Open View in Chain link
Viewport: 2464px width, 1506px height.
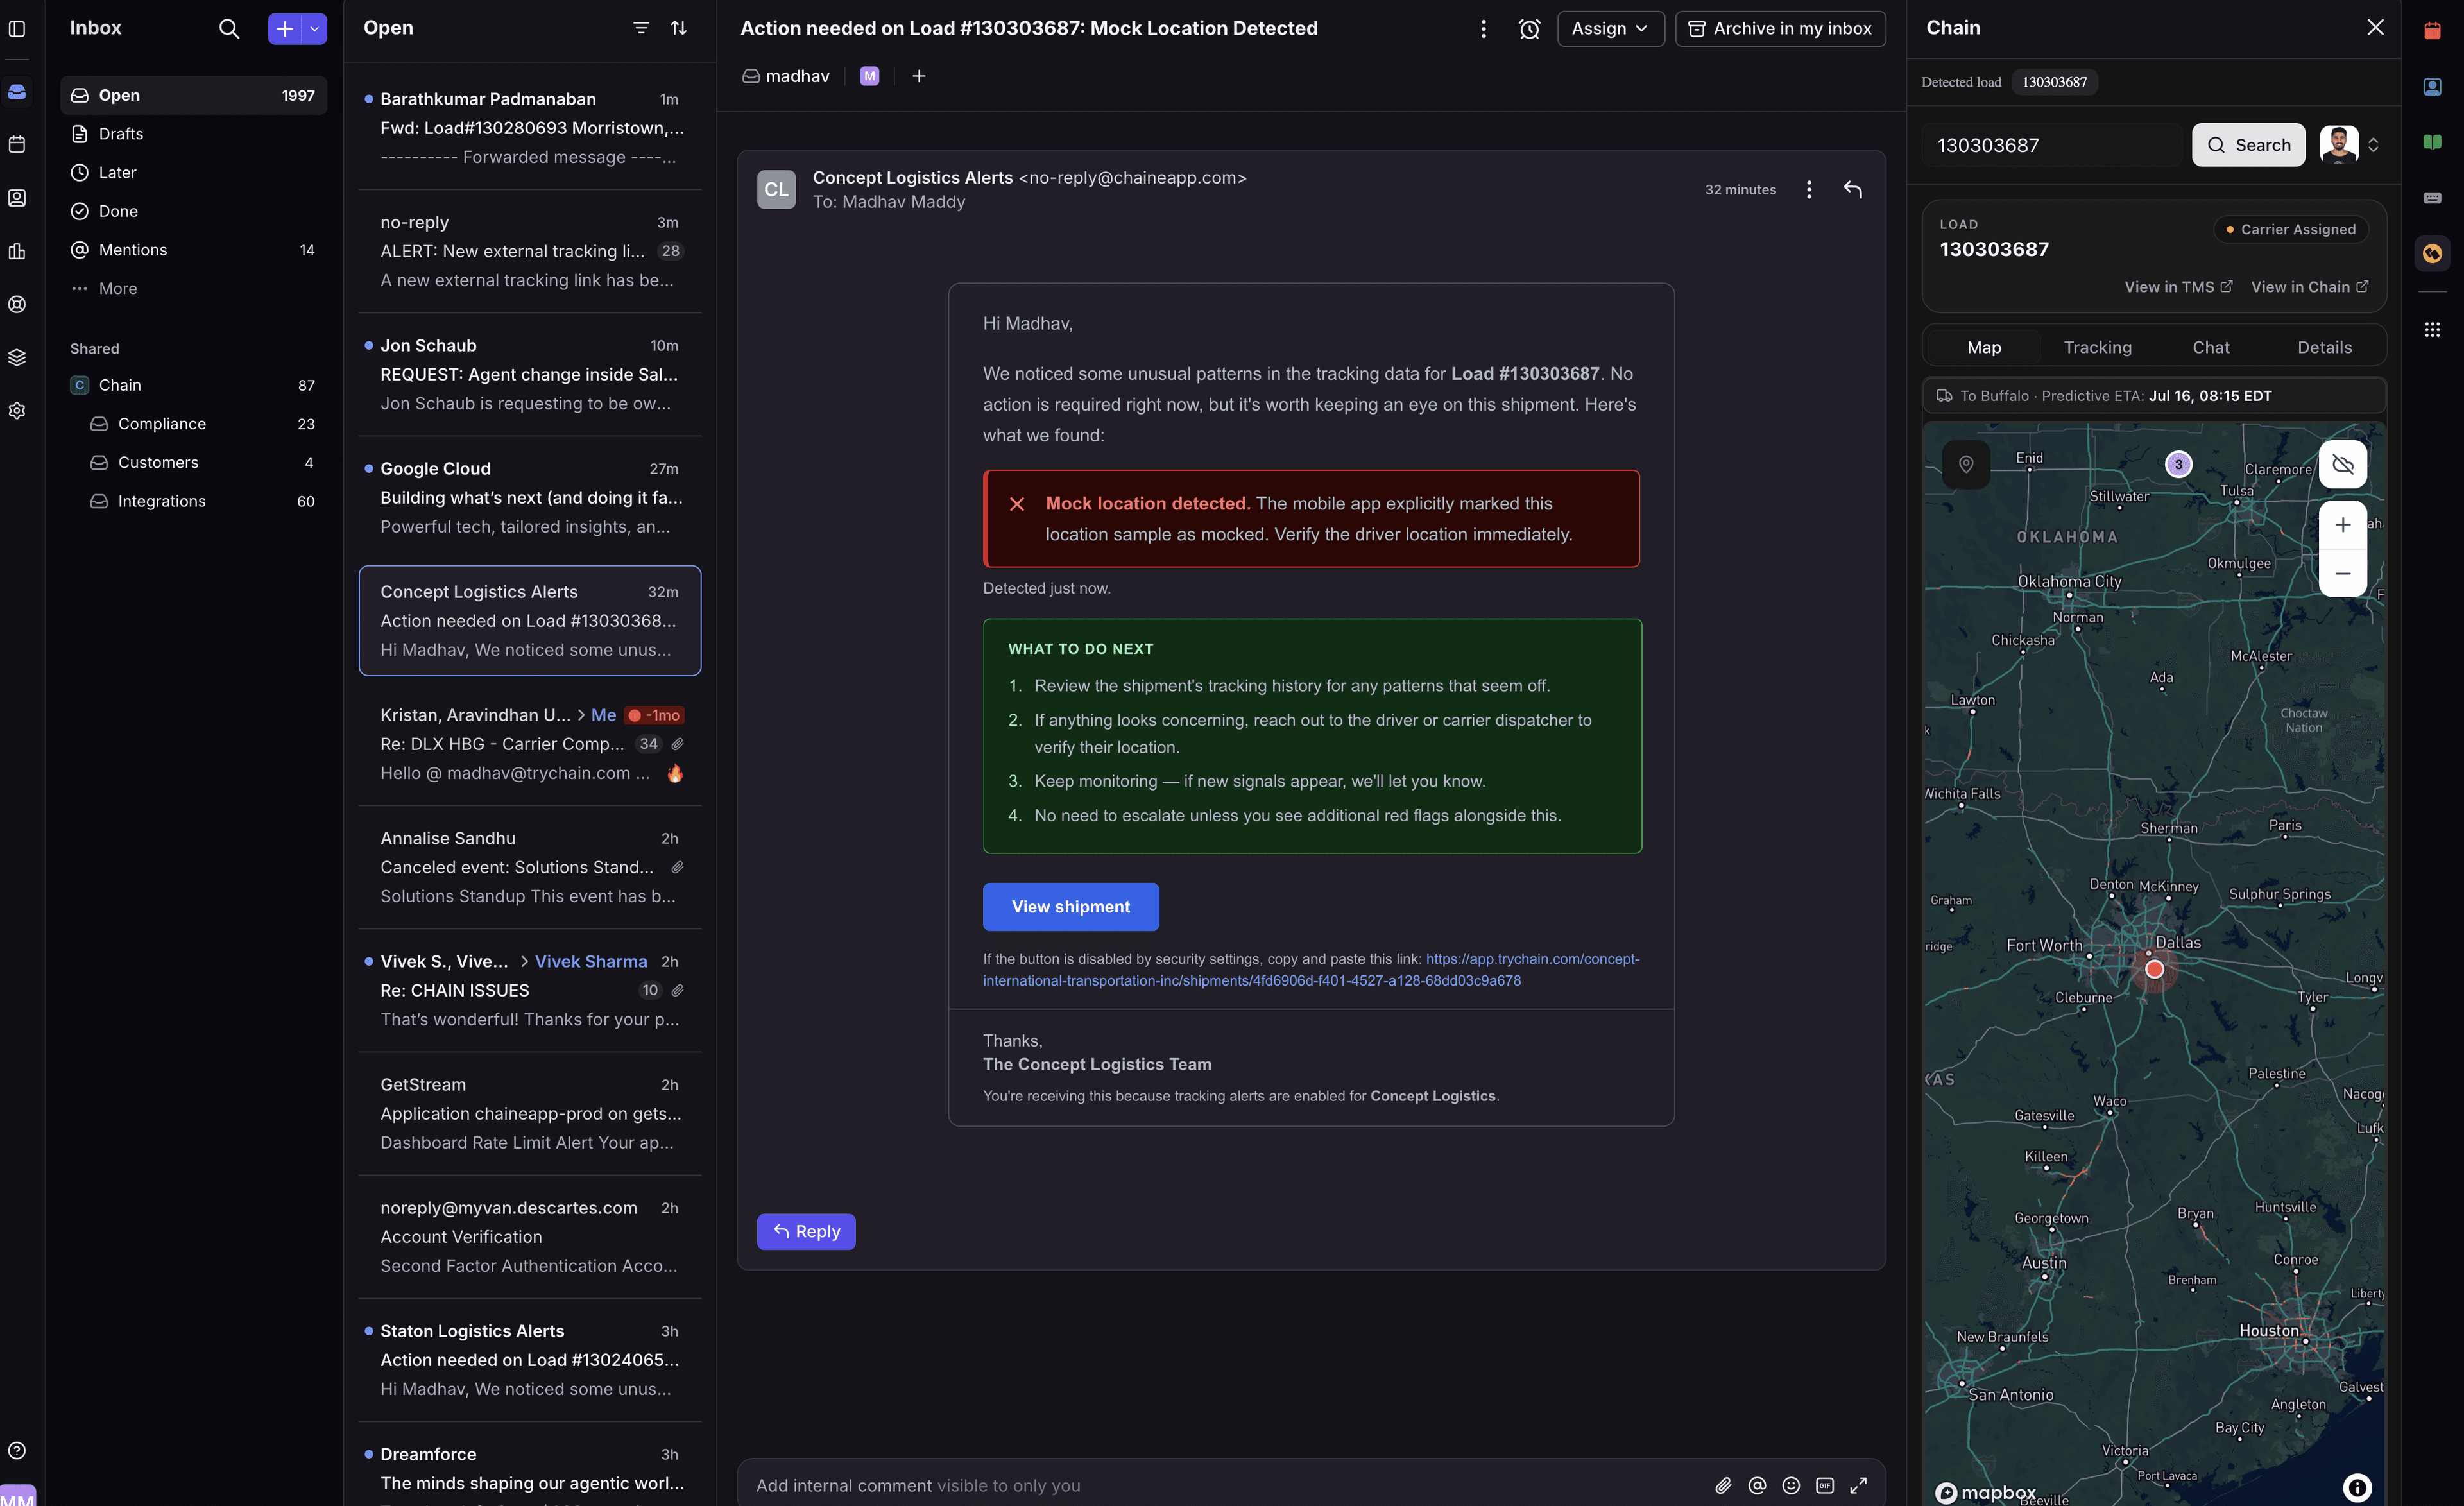pos(2309,287)
